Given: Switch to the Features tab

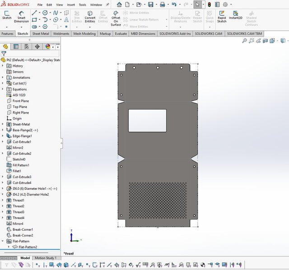Looking at the screenshot, I should tap(7, 34).
